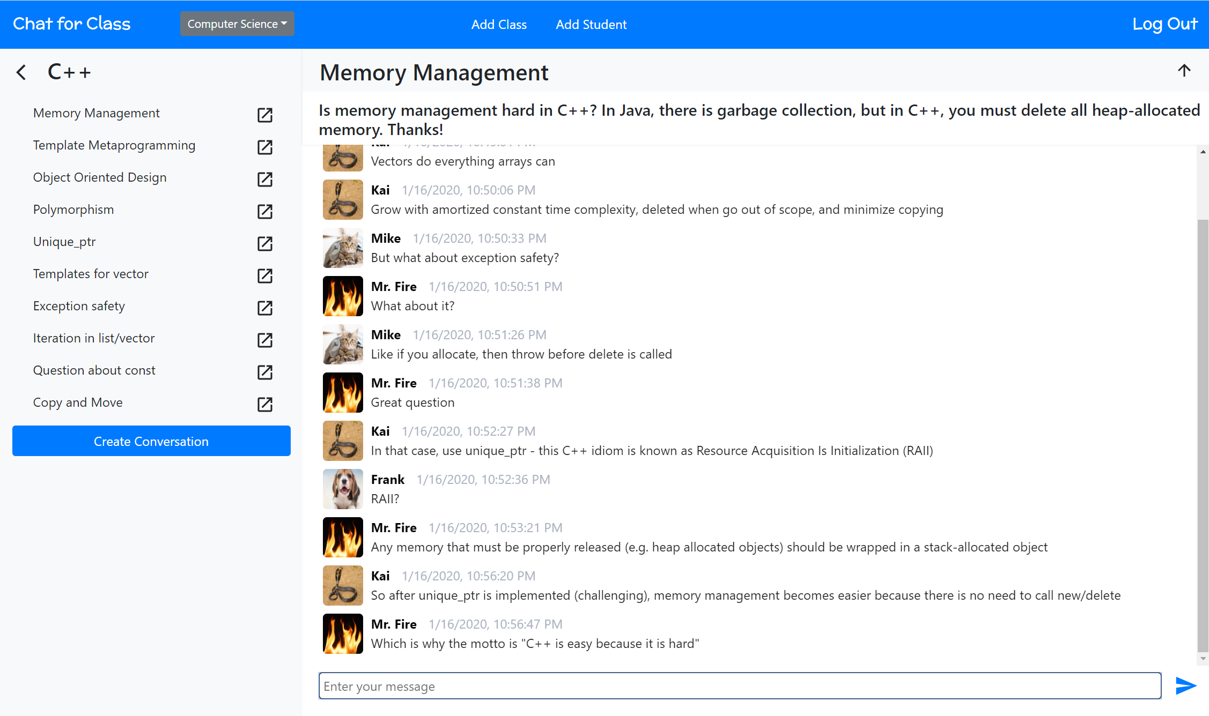1209x716 pixels.
Task: Click the Create Conversation button
Action: pos(151,441)
